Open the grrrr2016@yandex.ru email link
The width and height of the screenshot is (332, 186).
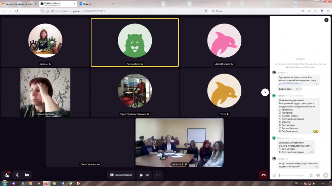[x=290, y=84]
